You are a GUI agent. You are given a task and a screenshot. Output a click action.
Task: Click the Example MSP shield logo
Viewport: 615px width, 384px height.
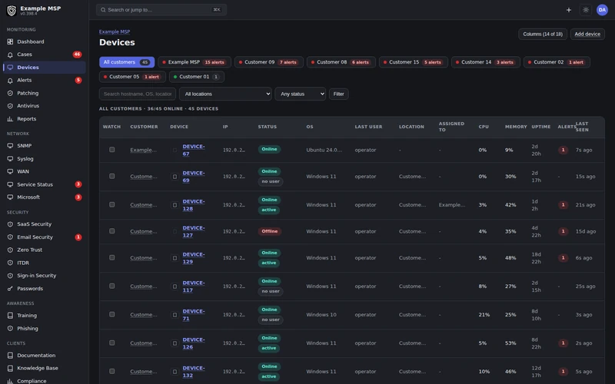12,11
